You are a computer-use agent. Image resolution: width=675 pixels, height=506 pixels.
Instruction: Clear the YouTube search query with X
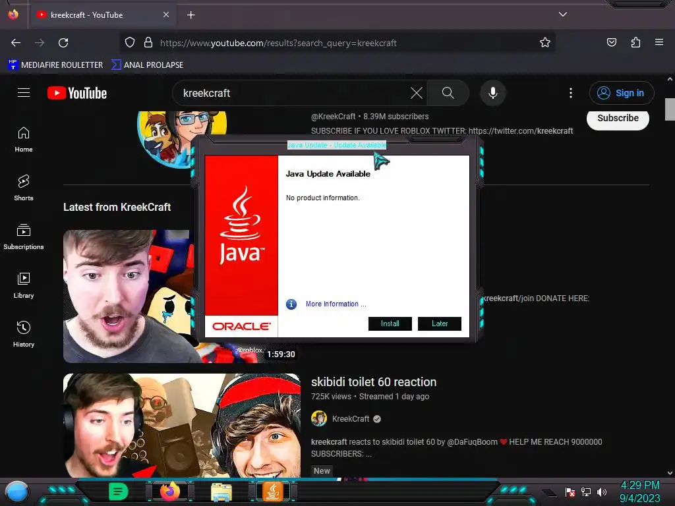tap(417, 93)
